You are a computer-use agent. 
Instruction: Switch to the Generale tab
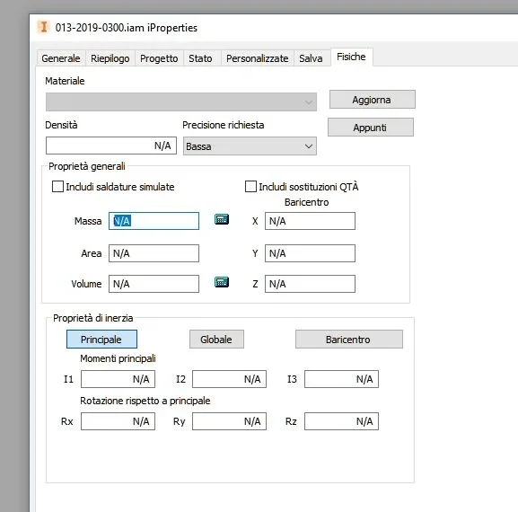click(61, 58)
